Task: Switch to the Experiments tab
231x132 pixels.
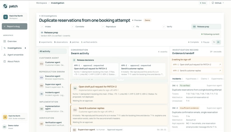Action: click(x=218, y=79)
